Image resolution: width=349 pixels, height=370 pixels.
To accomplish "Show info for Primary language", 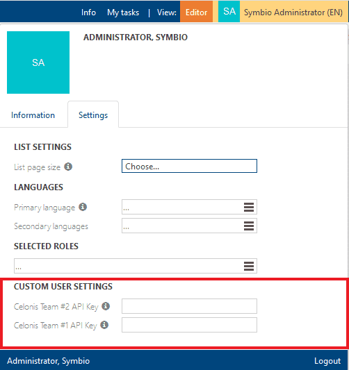I will tap(83, 207).
